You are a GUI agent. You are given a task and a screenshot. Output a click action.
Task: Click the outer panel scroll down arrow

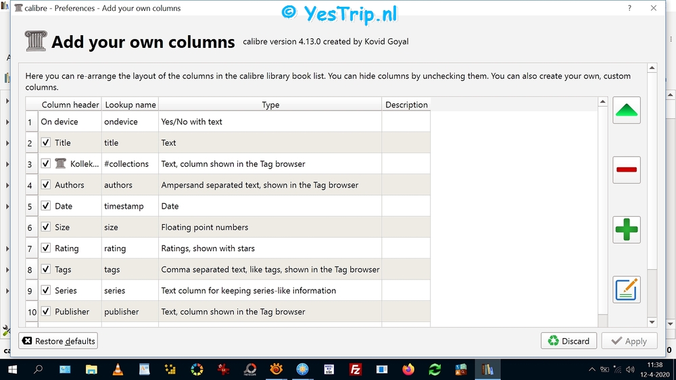tap(652, 323)
